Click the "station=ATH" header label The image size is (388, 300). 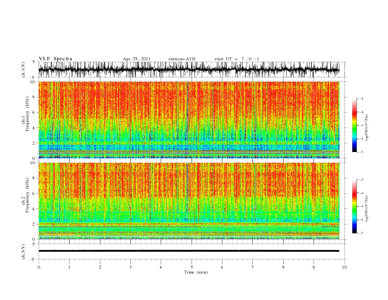182,59
